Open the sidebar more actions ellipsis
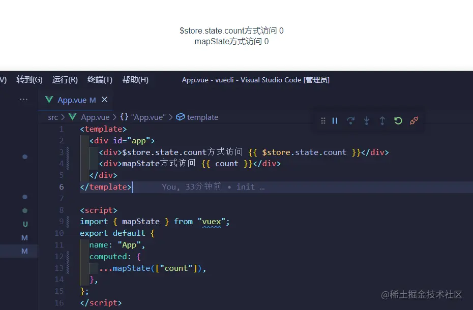The height and width of the screenshot is (310, 473). click(x=23, y=100)
